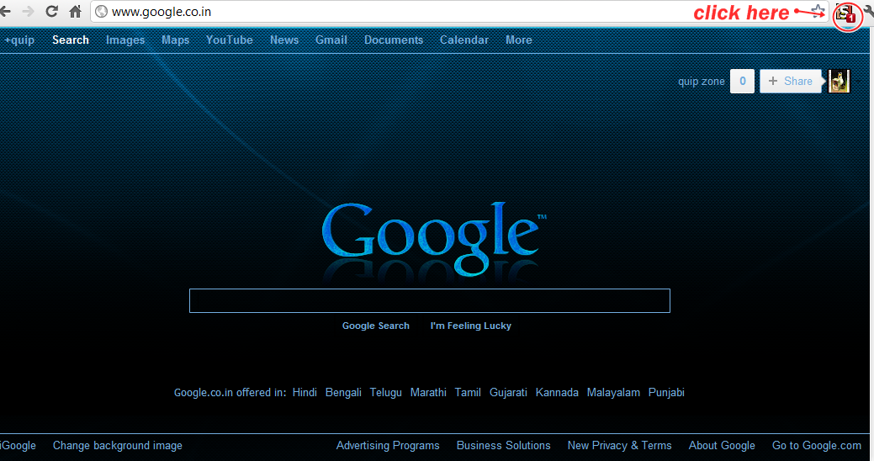Viewport: 874px width, 461px height.
Task: Switch language to Malayalam
Action: click(613, 392)
